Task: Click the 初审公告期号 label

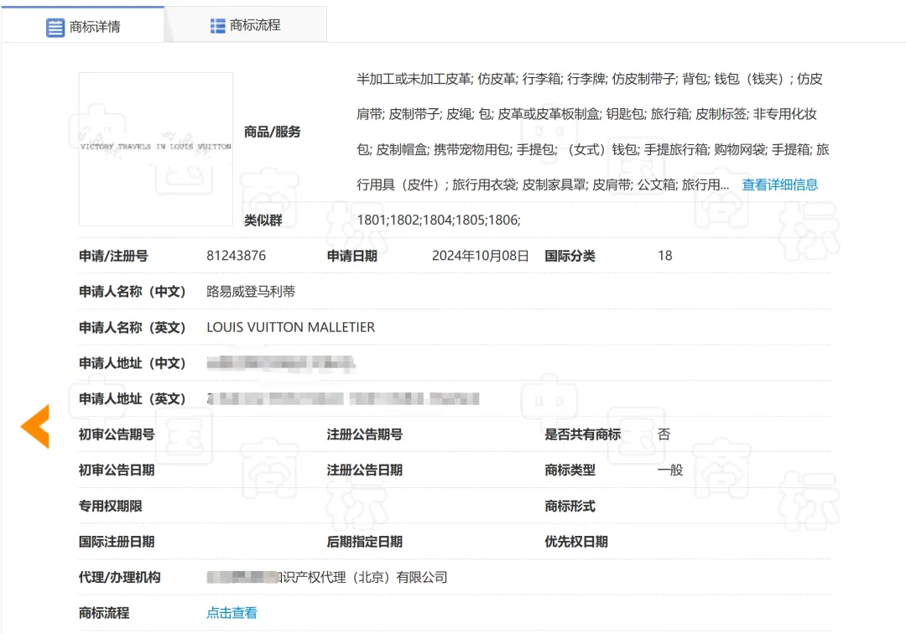Action: tap(116, 434)
